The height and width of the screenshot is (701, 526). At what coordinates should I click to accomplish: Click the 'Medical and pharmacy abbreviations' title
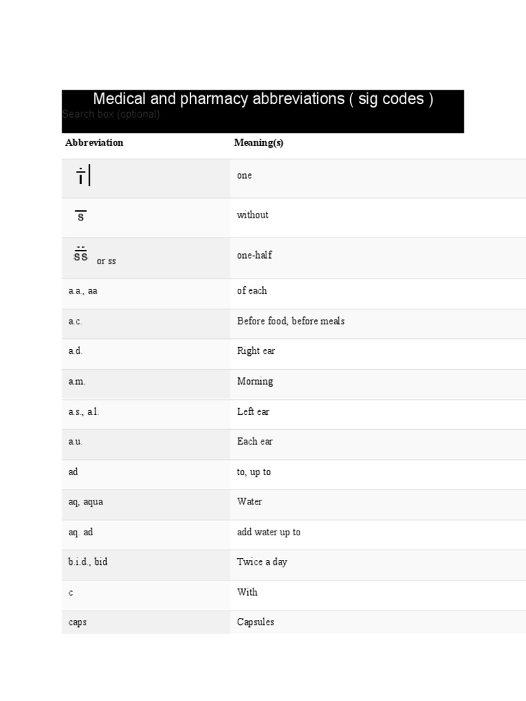(x=263, y=99)
